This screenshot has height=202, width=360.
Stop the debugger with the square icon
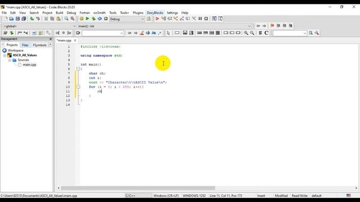pyautogui.click(x=206, y=19)
